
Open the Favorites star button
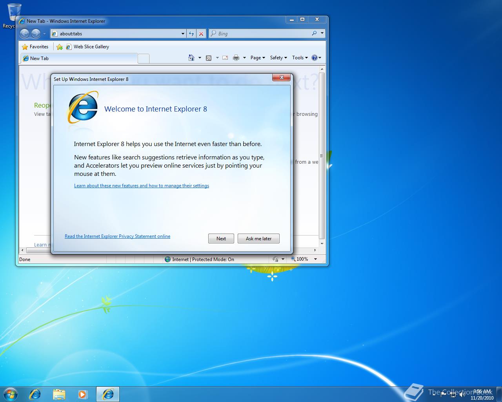(35, 47)
